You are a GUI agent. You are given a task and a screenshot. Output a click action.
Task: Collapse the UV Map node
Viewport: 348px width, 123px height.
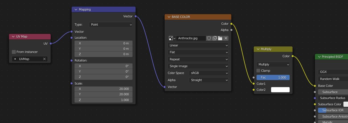(x=13, y=36)
